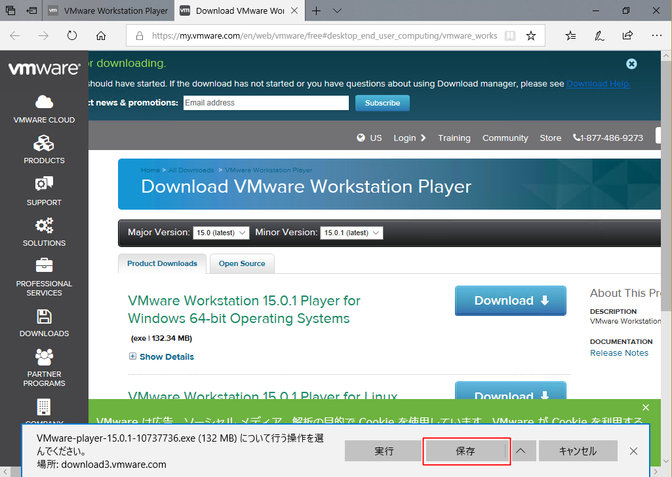Screen dimensions: 672x477
Task: Select the Product Downloads tab
Action: point(162,263)
